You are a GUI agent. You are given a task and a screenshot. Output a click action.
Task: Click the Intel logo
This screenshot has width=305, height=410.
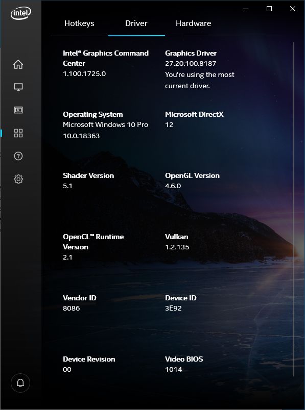point(21,13)
